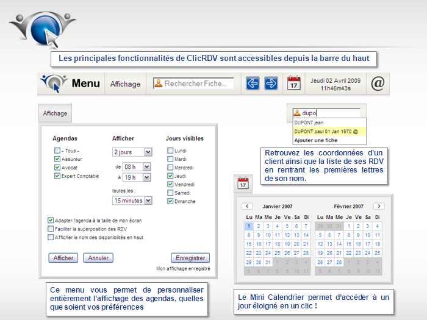This screenshot has height=320, width=427.
Task: Check the Mercredi visible day checkbox
Action: point(170,168)
